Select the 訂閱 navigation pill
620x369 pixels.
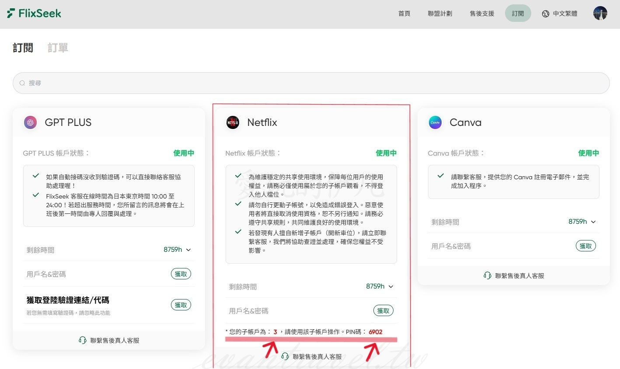coord(518,14)
